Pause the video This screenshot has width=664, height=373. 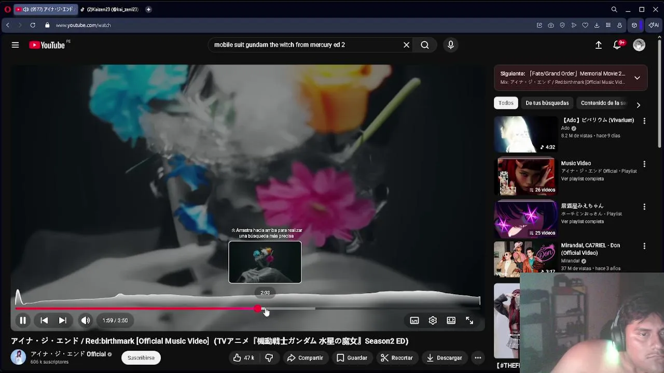23,321
